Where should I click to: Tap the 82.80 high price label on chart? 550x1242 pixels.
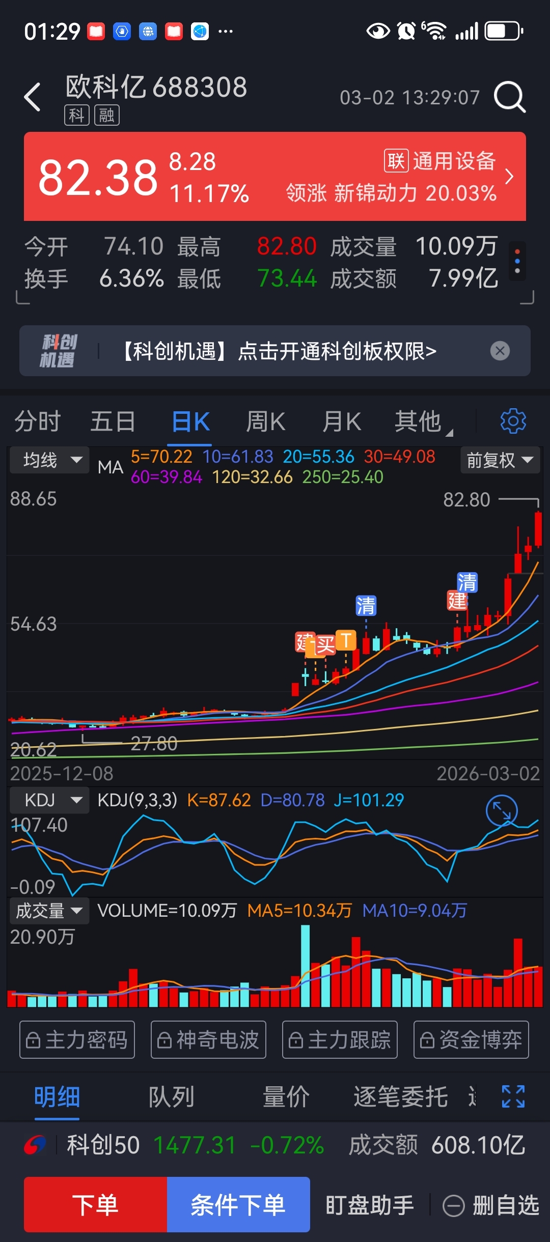466,500
